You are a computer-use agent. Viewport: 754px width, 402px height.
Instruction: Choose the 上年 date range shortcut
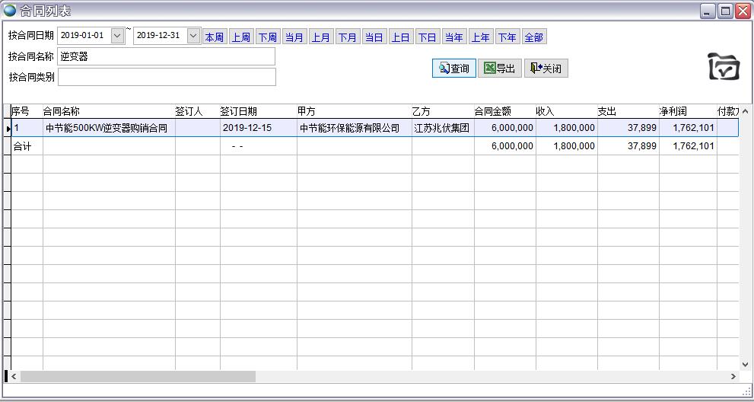click(x=480, y=37)
